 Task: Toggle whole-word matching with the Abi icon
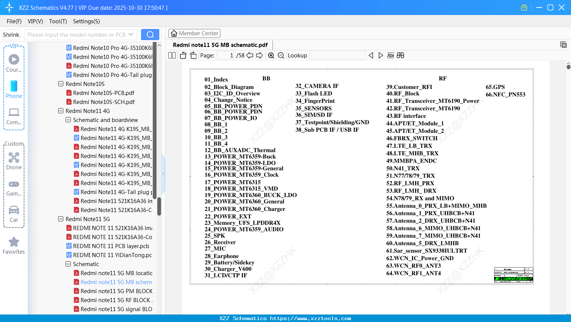coord(390,55)
